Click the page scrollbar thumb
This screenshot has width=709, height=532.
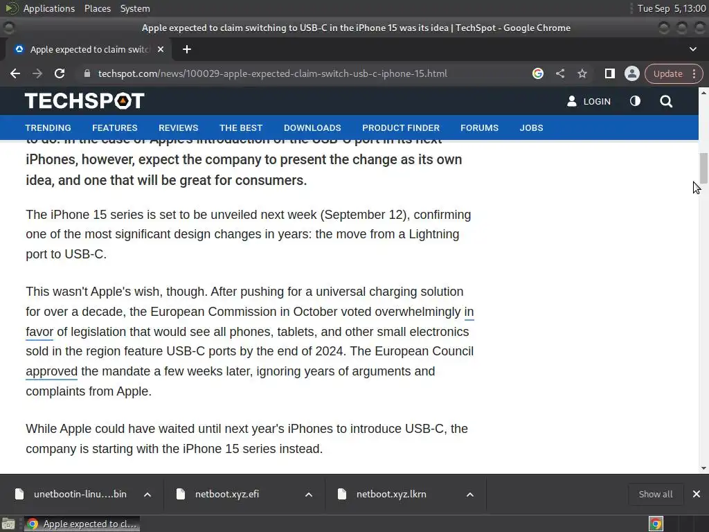click(703, 168)
